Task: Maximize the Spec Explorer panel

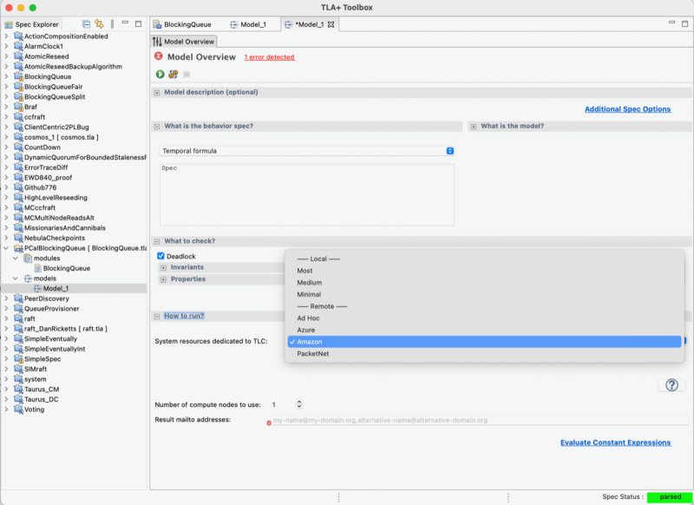Action: pyautogui.click(x=138, y=23)
